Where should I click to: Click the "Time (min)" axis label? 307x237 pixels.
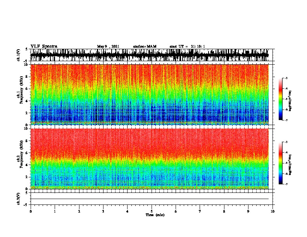[155, 215]
